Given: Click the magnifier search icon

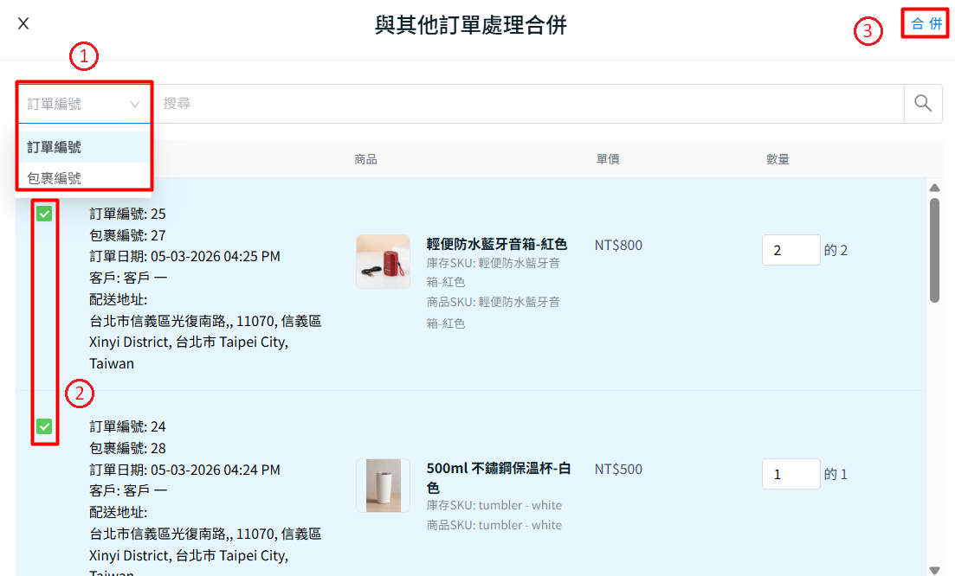Looking at the screenshot, I should tap(923, 104).
